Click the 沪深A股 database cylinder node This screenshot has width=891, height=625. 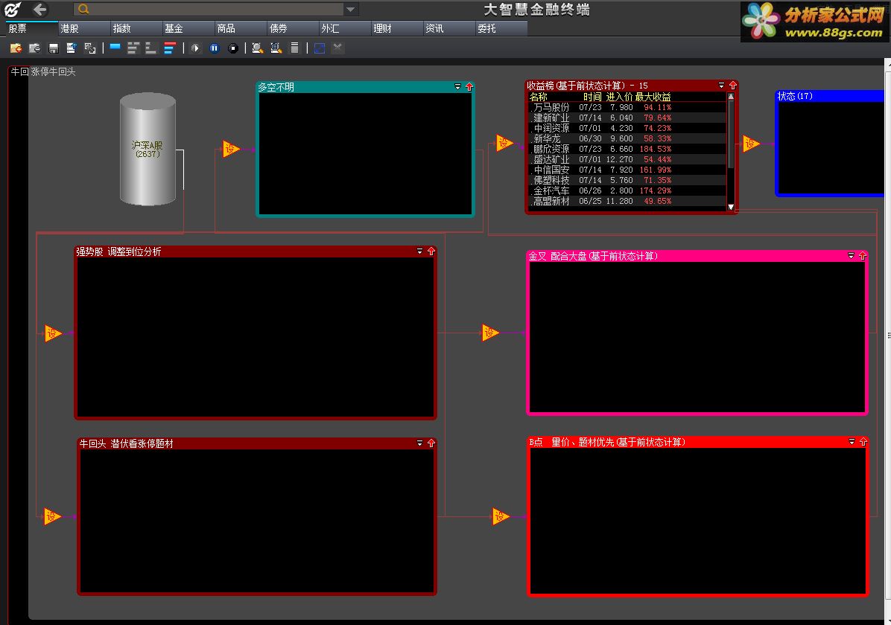coord(148,150)
